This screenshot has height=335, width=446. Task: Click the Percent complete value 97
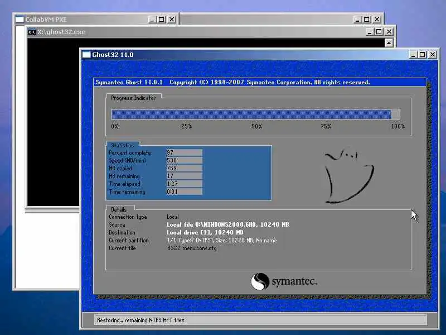184,152
